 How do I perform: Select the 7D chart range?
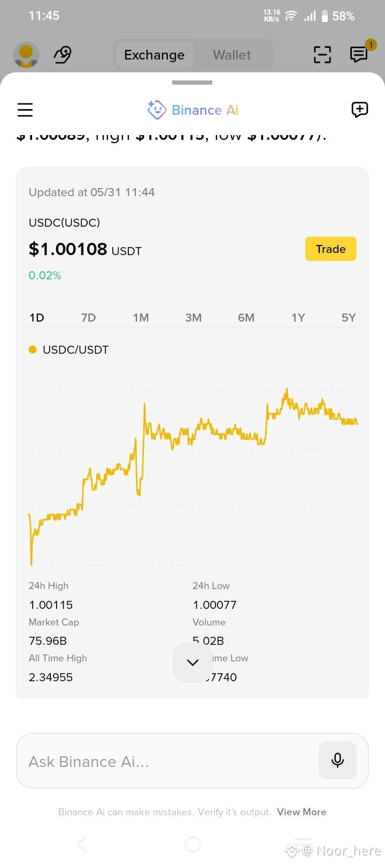point(88,318)
